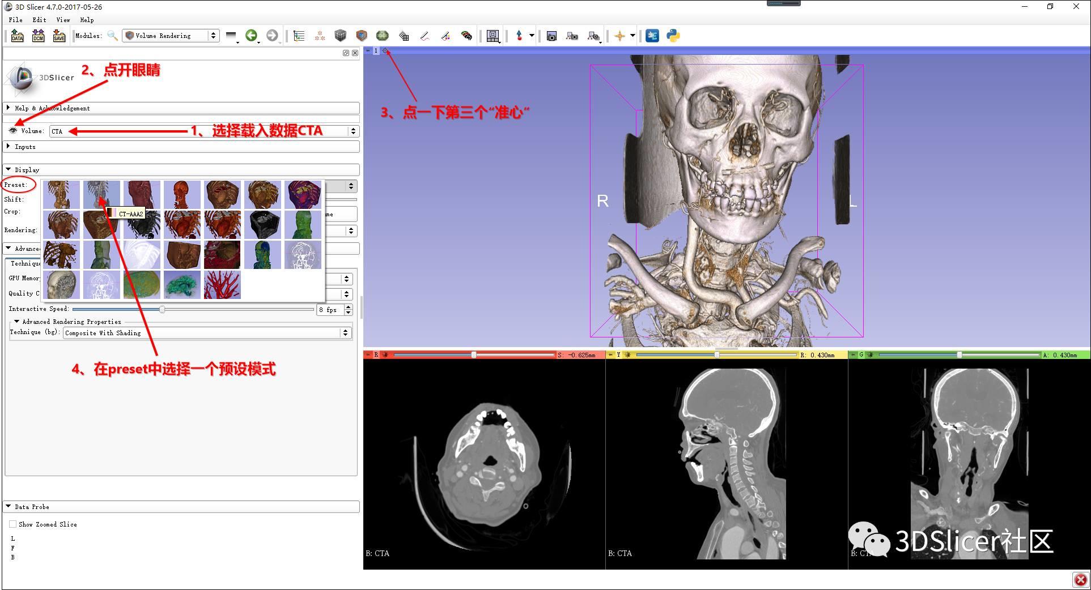Adjust the Interactive Speed slider handle
The width and height of the screenshot is (1091, 590).
pyautogui.click(x=162, y=309)
